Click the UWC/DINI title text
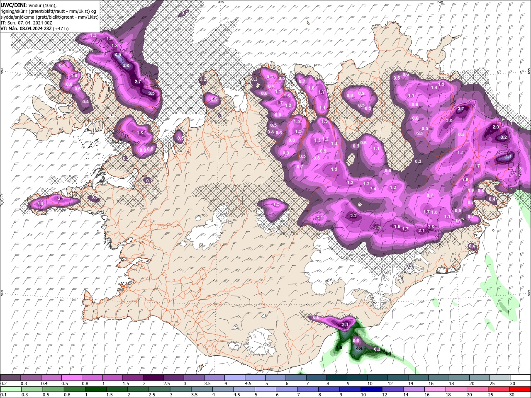531x398 pixels. [12, 5]
